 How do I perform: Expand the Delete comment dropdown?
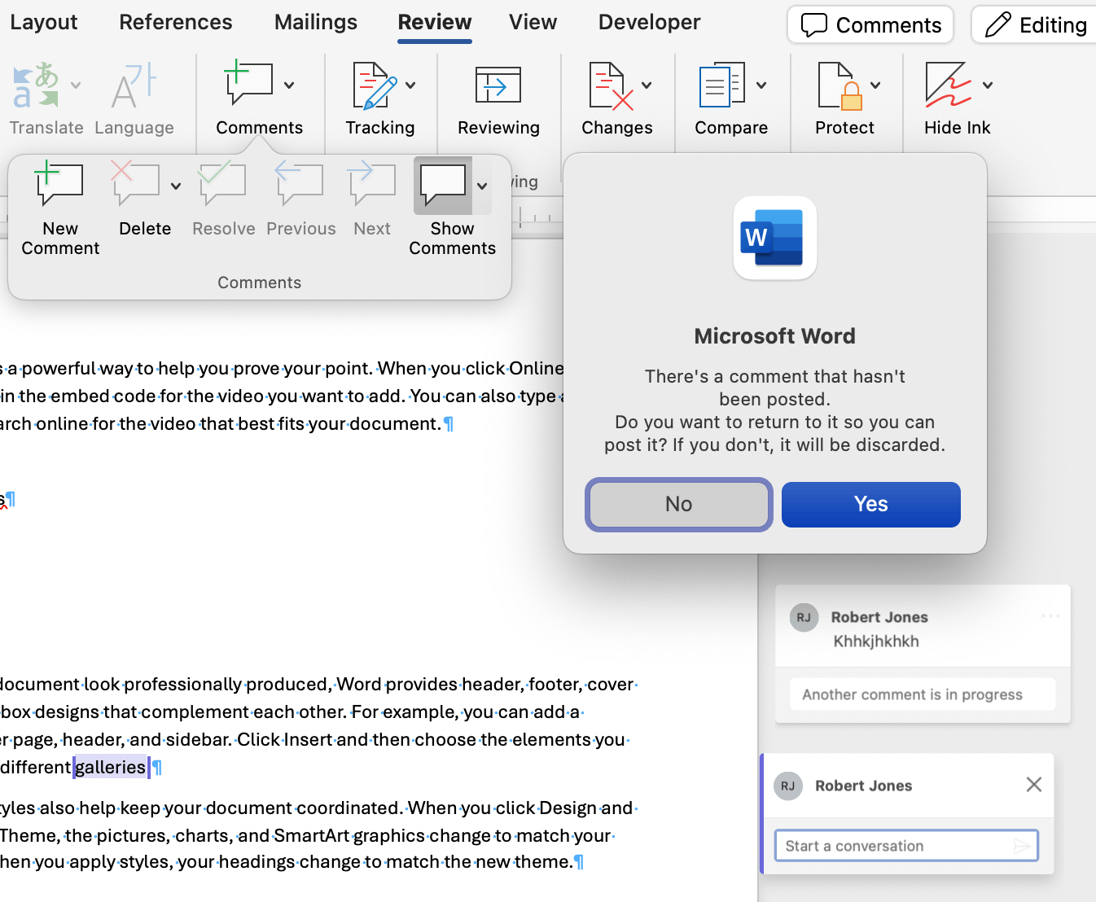pos(175,185)
